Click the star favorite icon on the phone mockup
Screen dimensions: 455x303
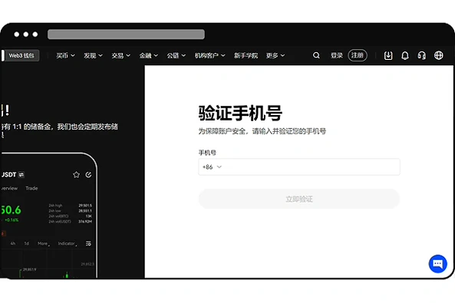point(76,174)
